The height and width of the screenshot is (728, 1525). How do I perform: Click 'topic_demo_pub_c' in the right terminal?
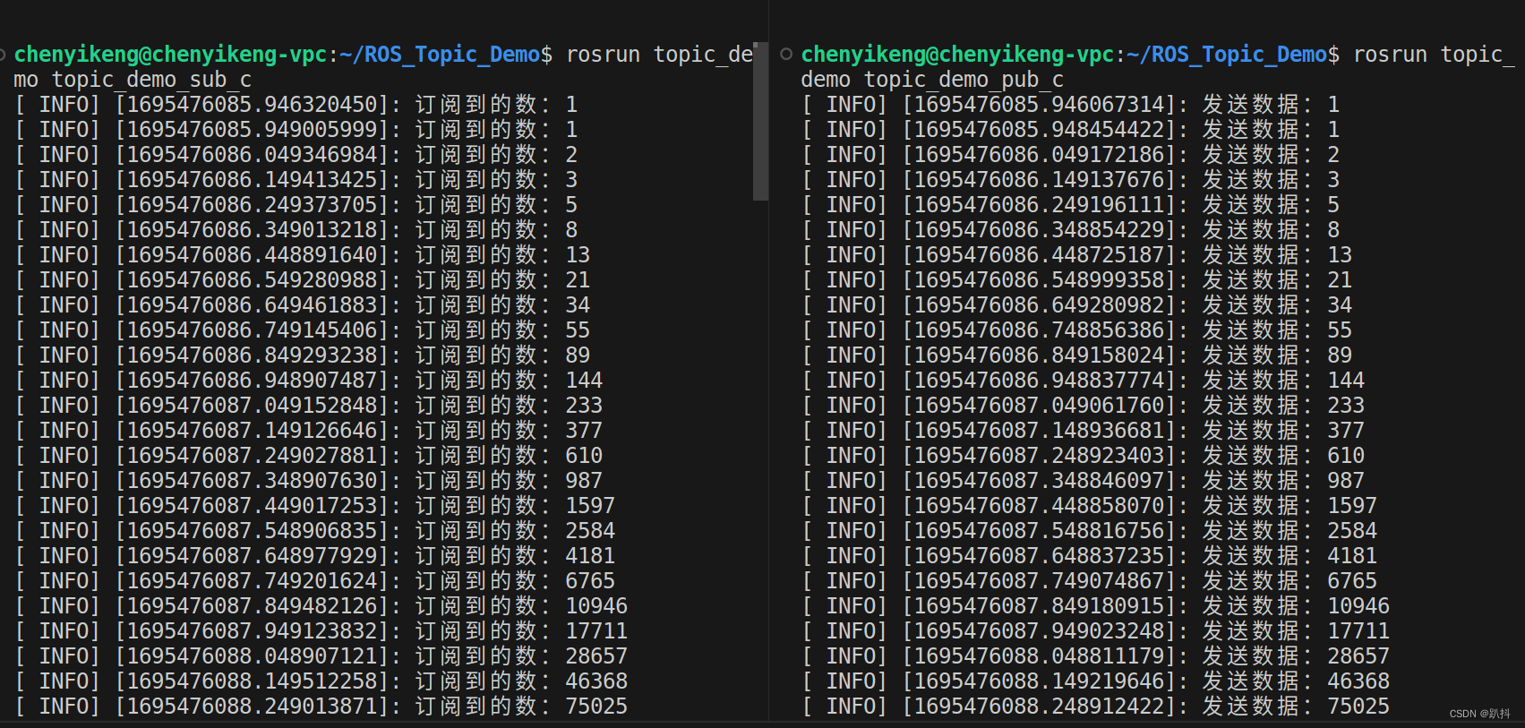(964, 80)
